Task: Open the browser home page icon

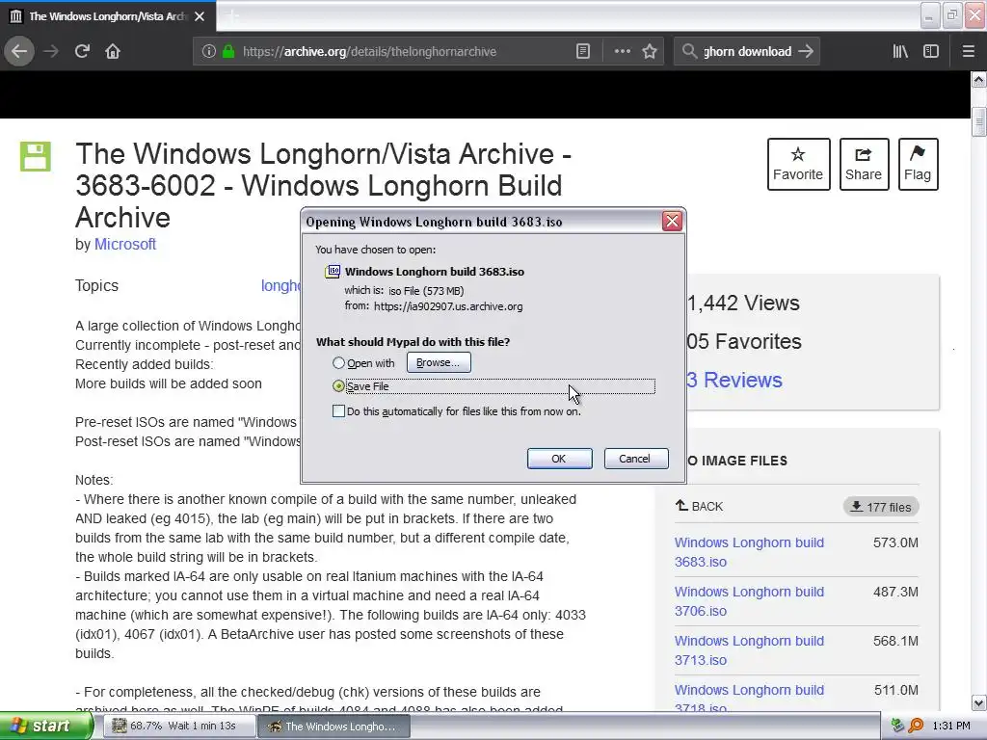Action: [113, 52]
